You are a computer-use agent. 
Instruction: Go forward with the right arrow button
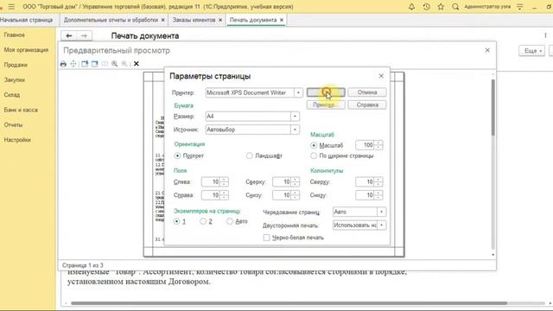[x=84, y=35]
